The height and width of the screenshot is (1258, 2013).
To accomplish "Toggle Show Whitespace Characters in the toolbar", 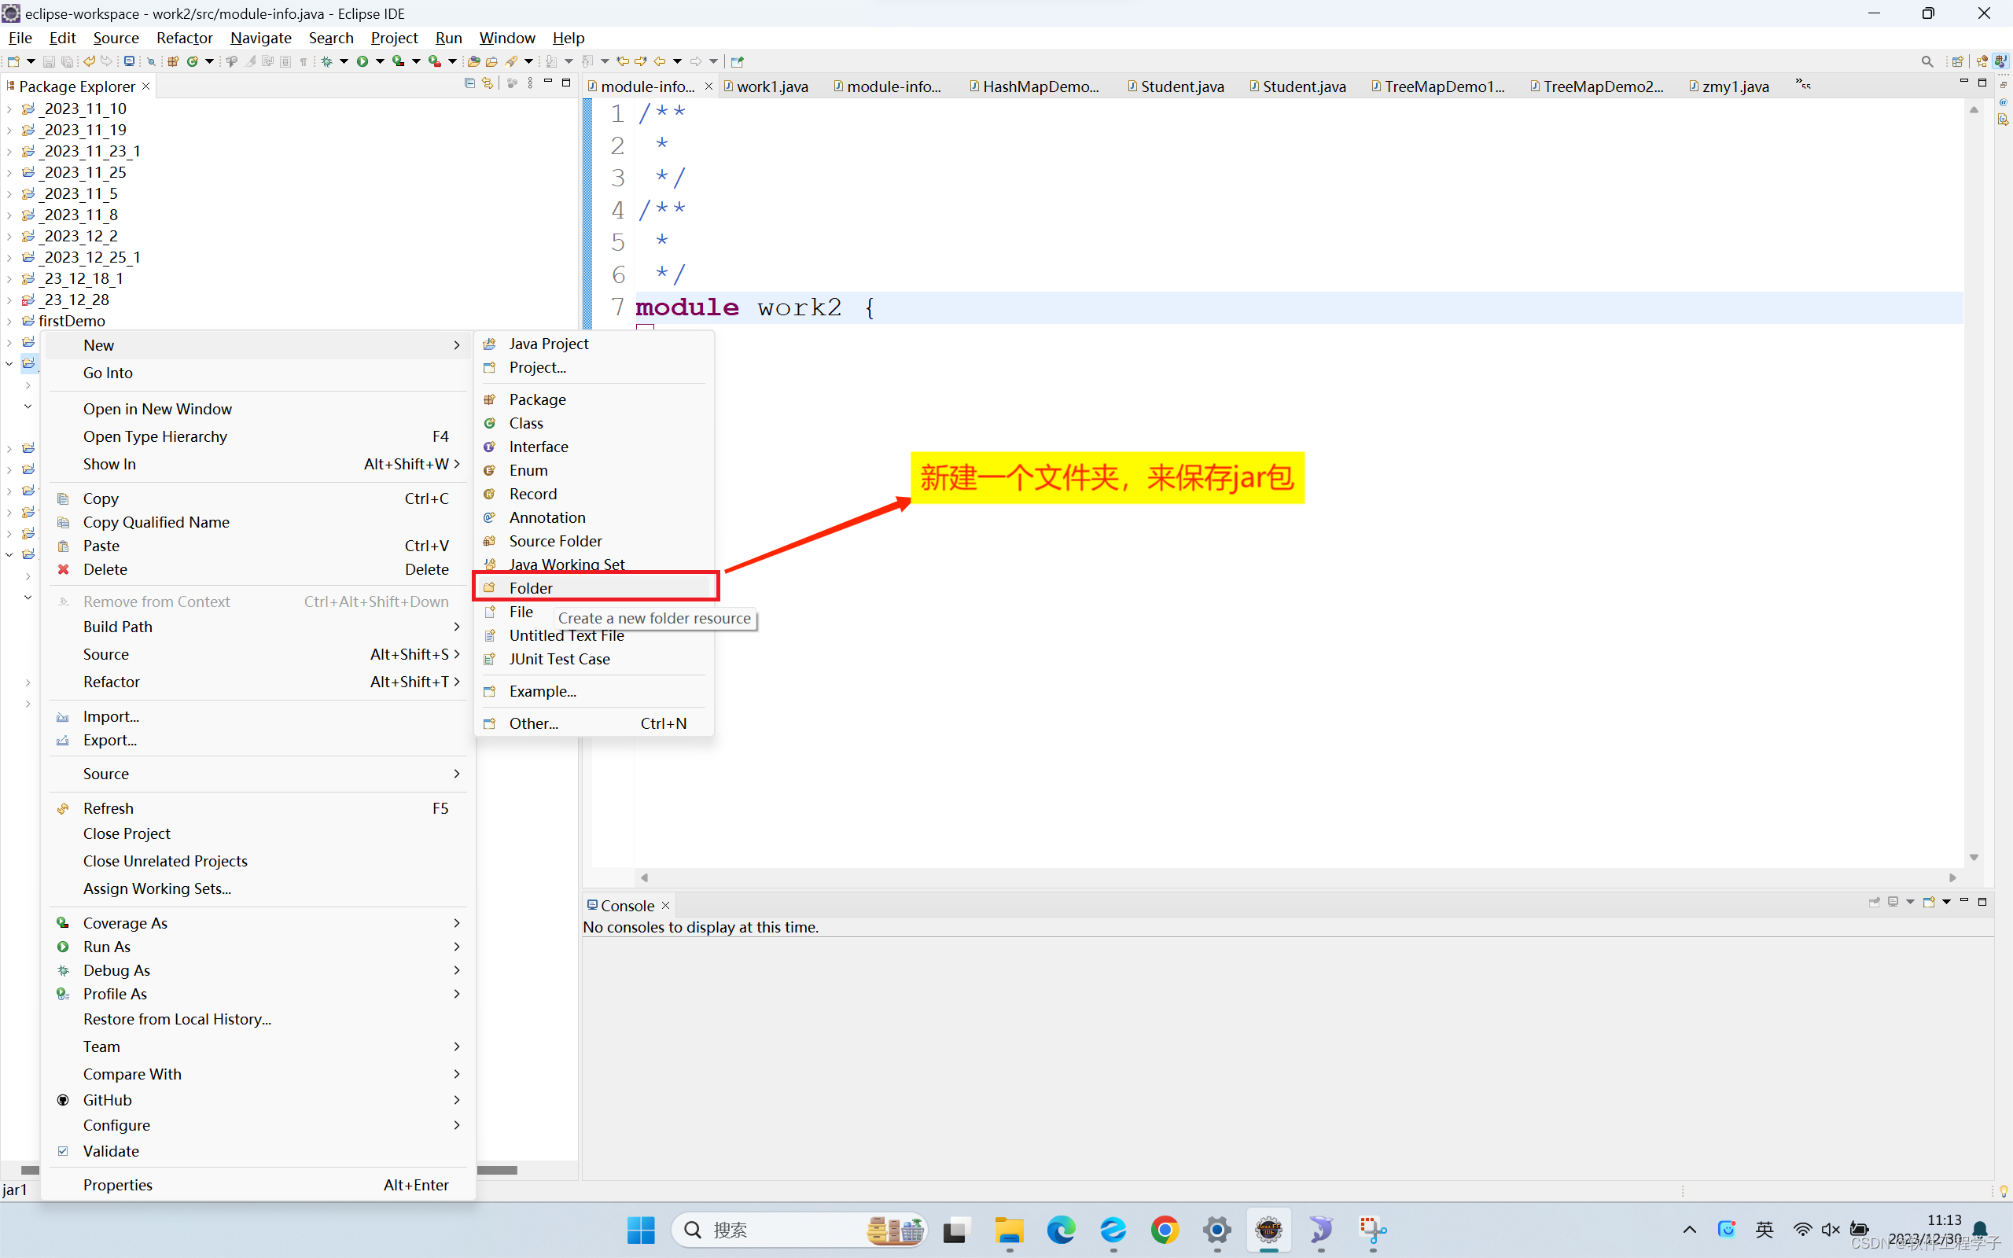I will pos(303,61).
